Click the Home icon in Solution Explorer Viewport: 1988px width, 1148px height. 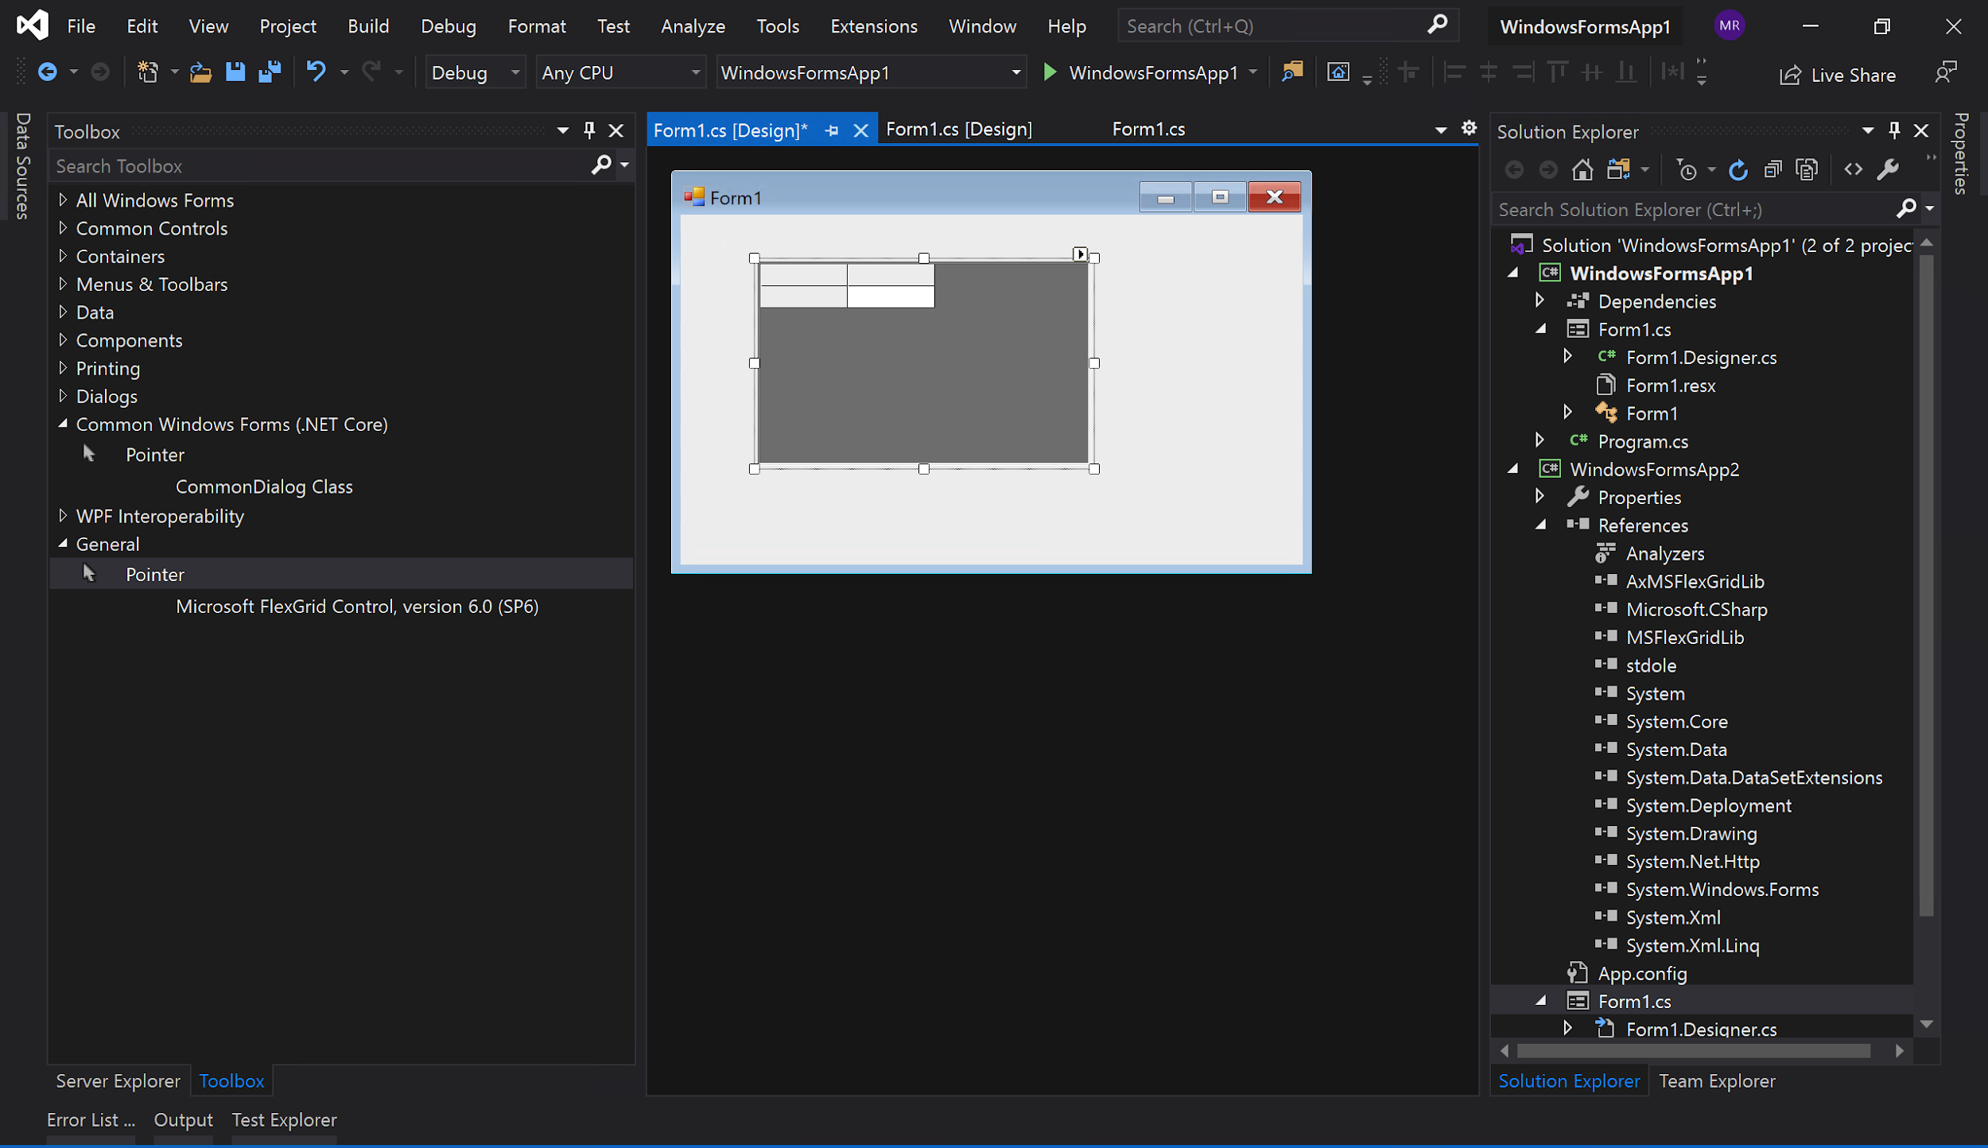tap(1582, 169)
